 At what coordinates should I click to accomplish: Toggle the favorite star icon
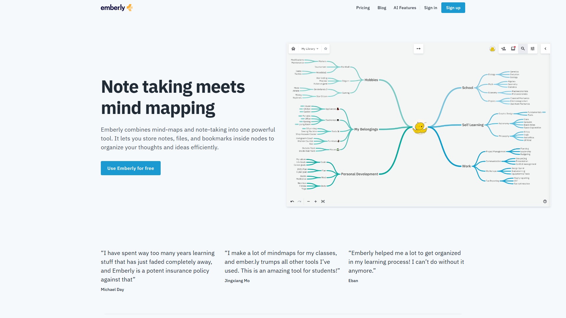326,49
